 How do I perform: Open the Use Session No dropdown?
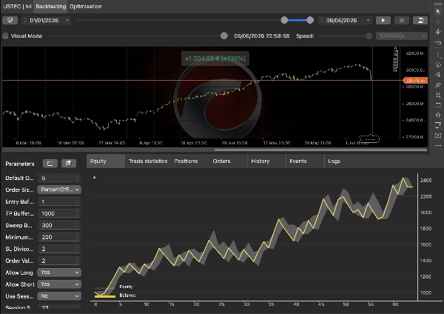pos(59,296)
